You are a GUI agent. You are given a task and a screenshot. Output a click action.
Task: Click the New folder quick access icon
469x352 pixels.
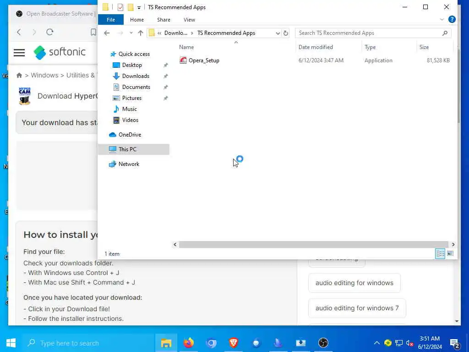click(x=131, y=7)
